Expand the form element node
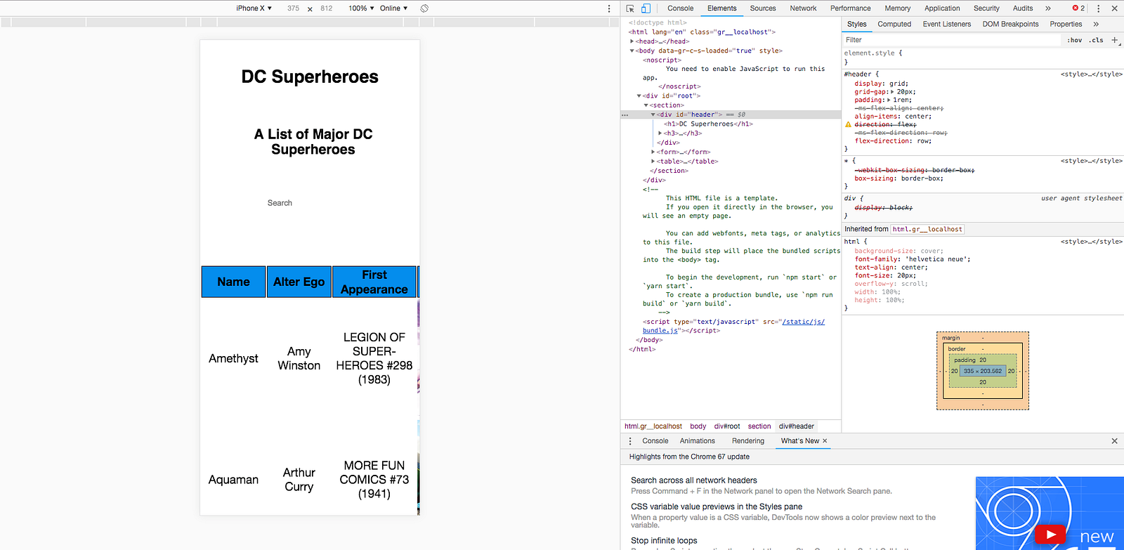This screenshot has height=550, width=1124. click(653, 152)
